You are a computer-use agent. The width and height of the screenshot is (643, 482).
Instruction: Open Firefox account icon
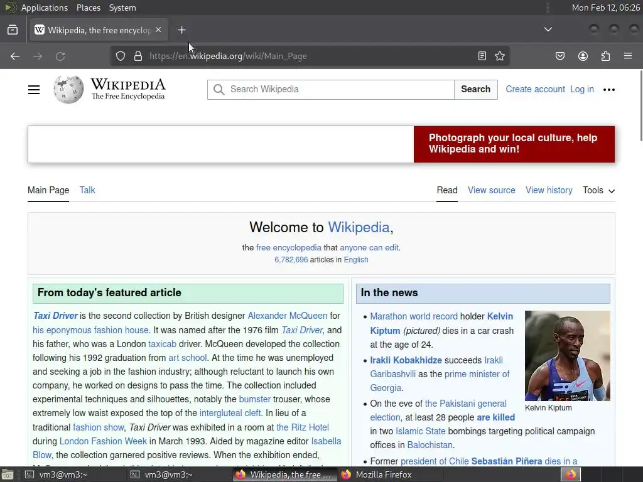[583, 56]
